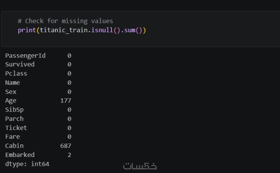Click the Sex row label
Viewport: 280px width, 173px height.
tap(11, 92)
